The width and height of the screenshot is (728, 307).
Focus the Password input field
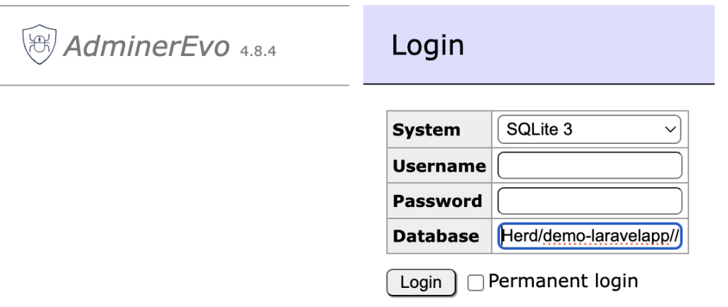tap(589, 201)
